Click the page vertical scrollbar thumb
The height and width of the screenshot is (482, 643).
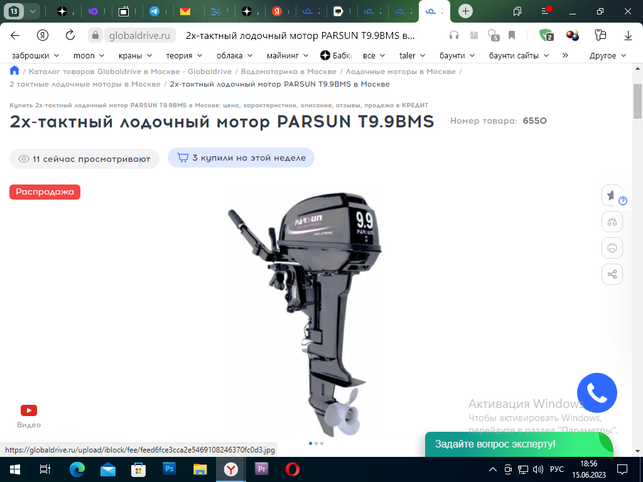click(637, 101)
